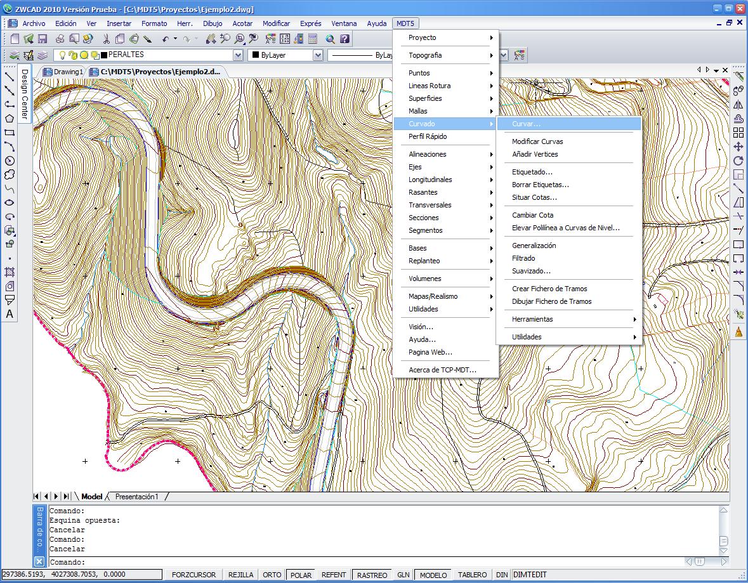
Task: Click the ByLayer black color swatch
Action: (x=256, y=55)
